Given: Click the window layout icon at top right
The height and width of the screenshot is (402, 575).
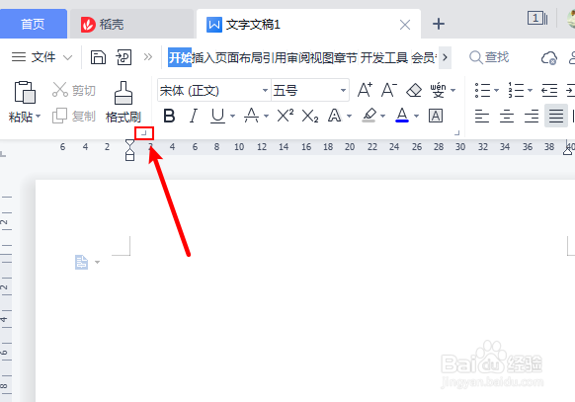Looking at the screenshot, I should [537, 18].
